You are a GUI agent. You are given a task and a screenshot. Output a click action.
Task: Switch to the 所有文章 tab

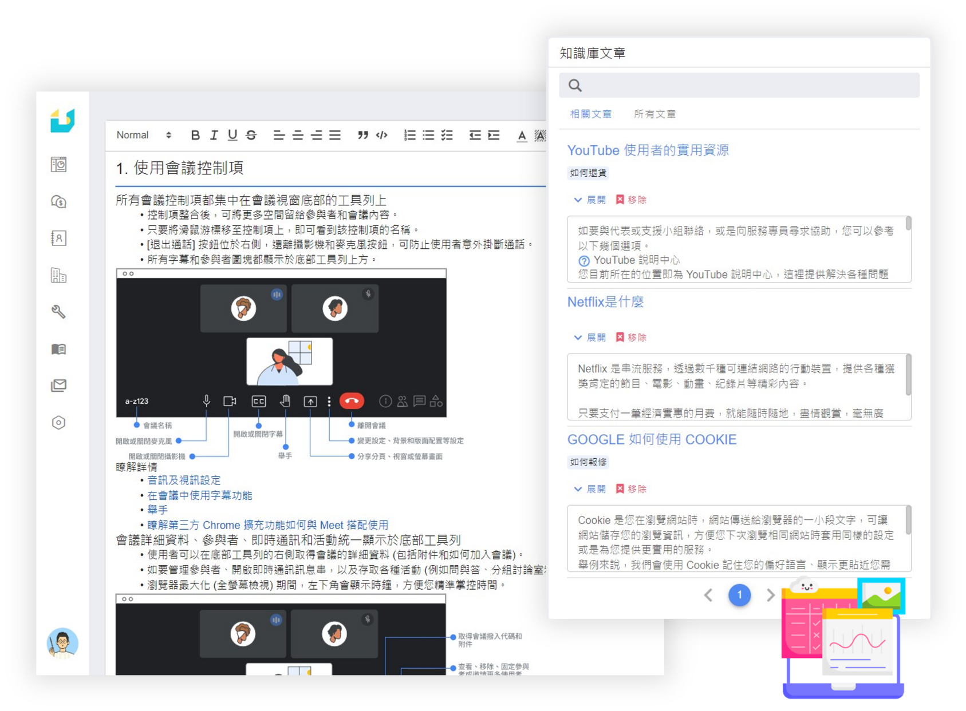point(654,114)
